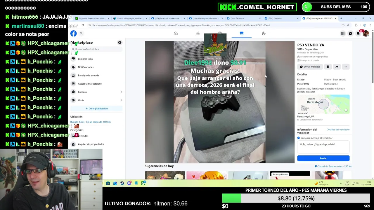The width and height of the screenshot is (374, 210).
Task: Switch to the Facebook Marketplace browser tab
Action: pos(168,18)
